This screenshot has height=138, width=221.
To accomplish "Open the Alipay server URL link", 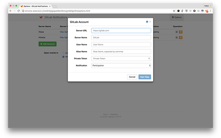I will pos(64,32).
